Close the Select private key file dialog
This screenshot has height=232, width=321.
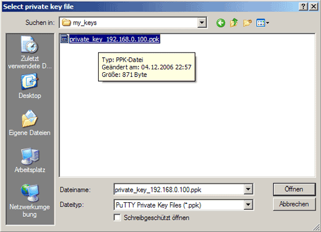313,7
